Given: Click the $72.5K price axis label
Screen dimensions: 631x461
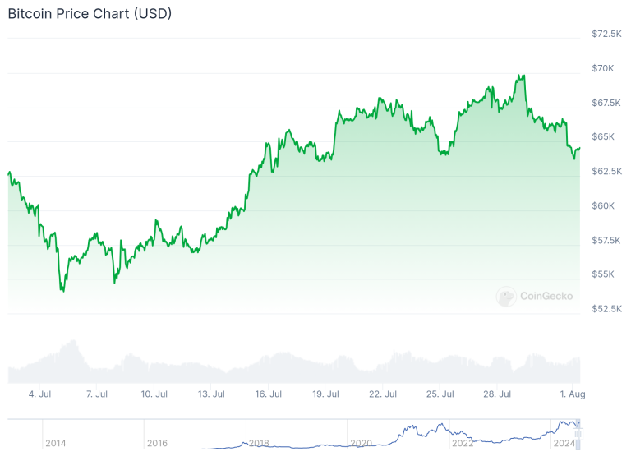Looking at the screenshot, I should click(606, 34).
